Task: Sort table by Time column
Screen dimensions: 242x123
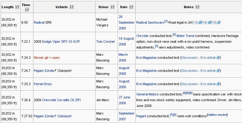Action: click(26, 9)
